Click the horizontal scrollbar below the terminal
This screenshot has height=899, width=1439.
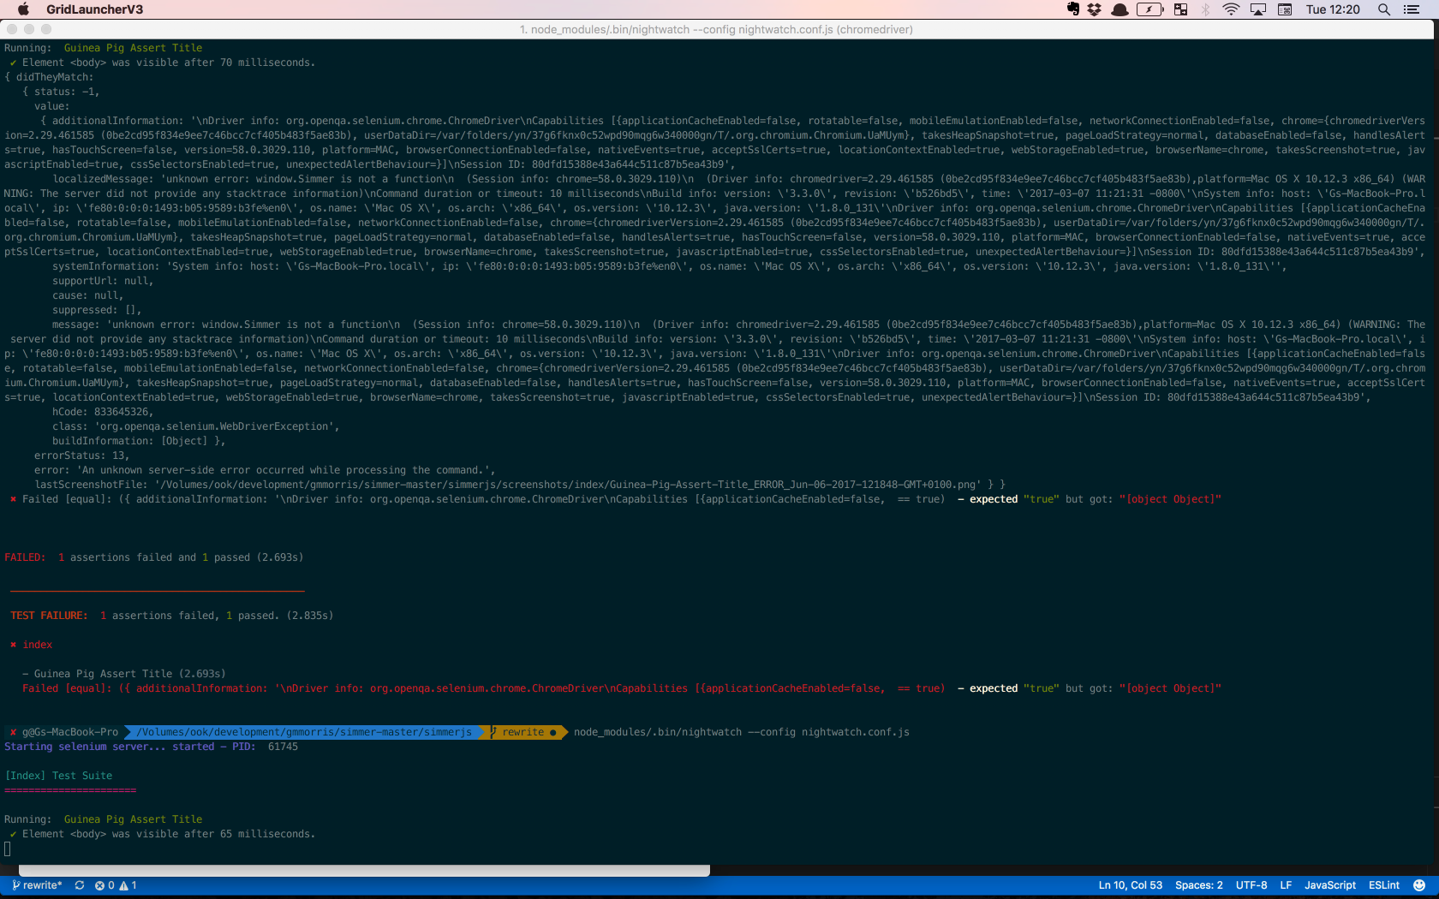(x=364, y=870)
